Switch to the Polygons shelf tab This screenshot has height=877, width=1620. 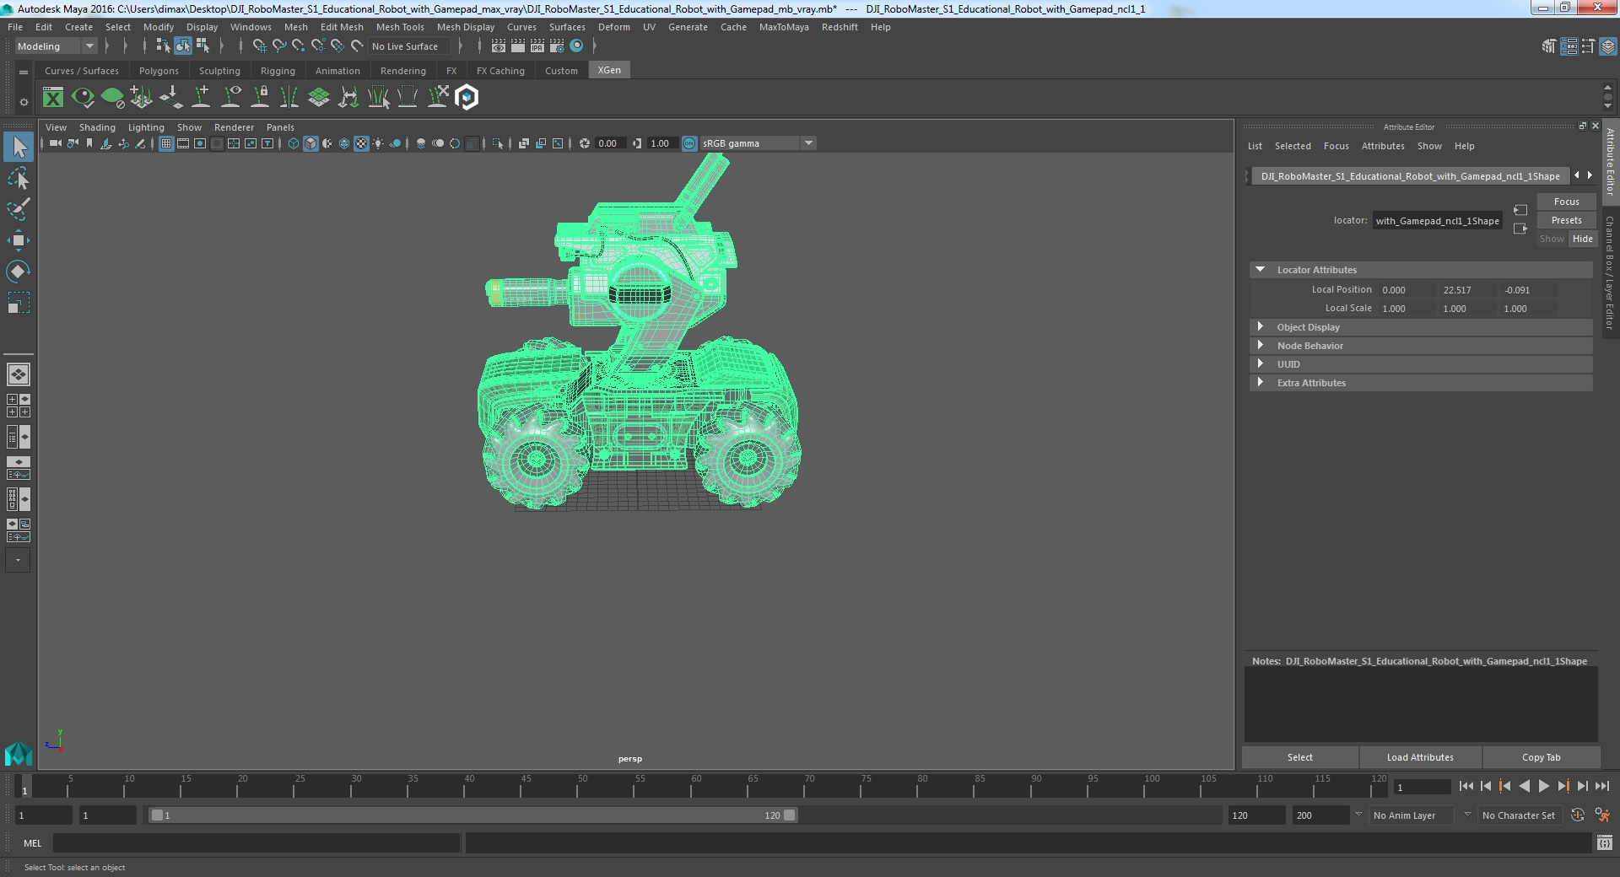(159, 71)
